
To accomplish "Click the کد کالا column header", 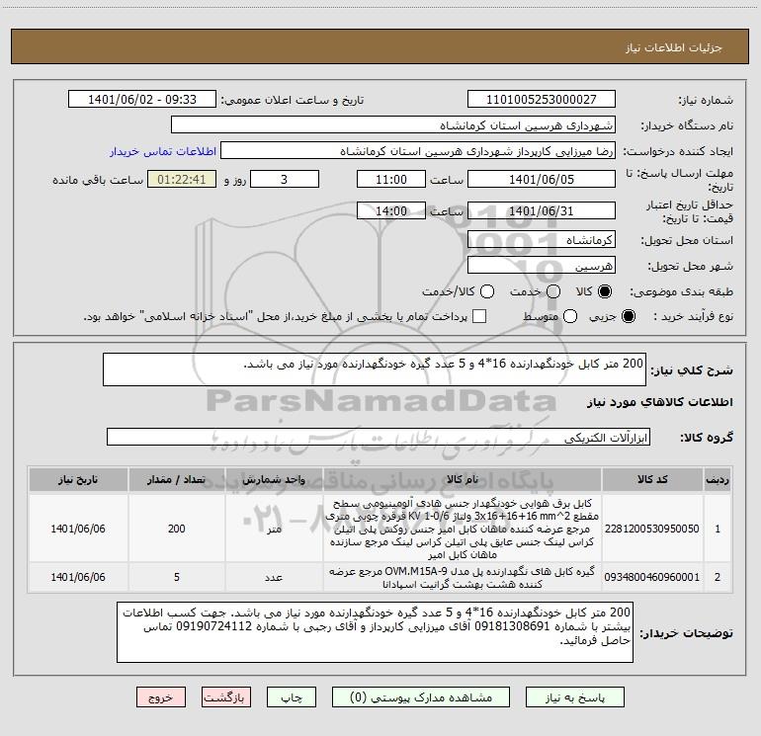I will [x=652, y=479].
